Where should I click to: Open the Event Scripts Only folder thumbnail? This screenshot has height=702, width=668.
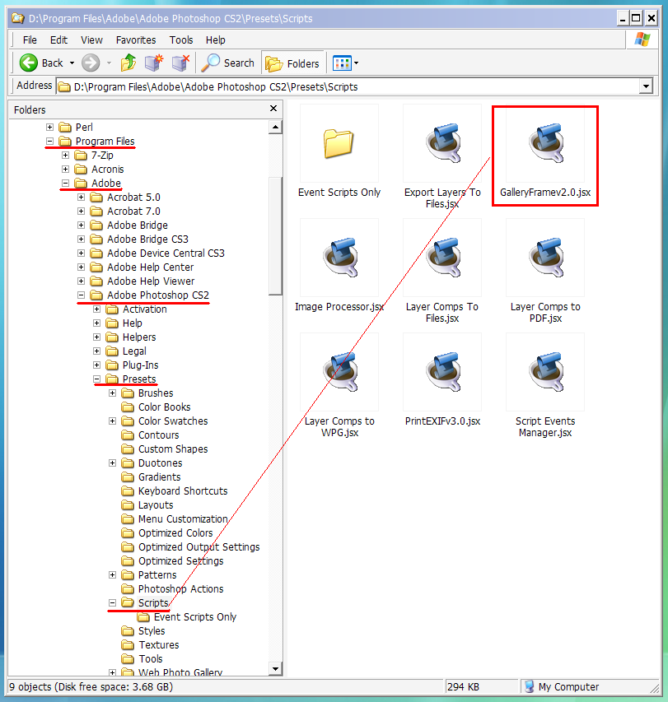339,143
